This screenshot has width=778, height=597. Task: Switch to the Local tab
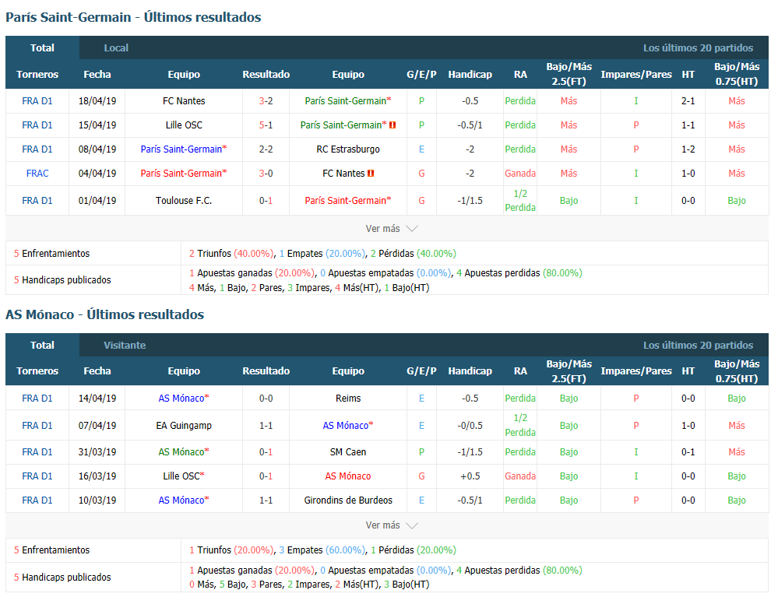pyautogui.click(x=116, y=48)
